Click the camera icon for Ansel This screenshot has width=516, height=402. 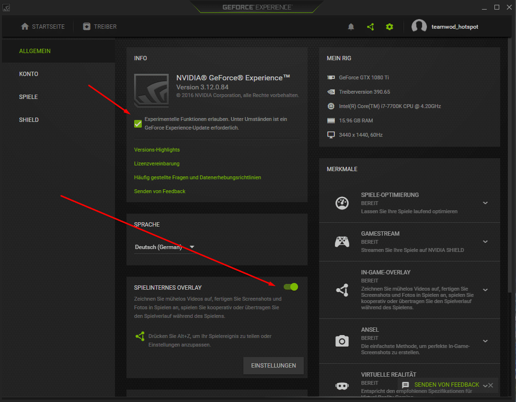point(342,341)
